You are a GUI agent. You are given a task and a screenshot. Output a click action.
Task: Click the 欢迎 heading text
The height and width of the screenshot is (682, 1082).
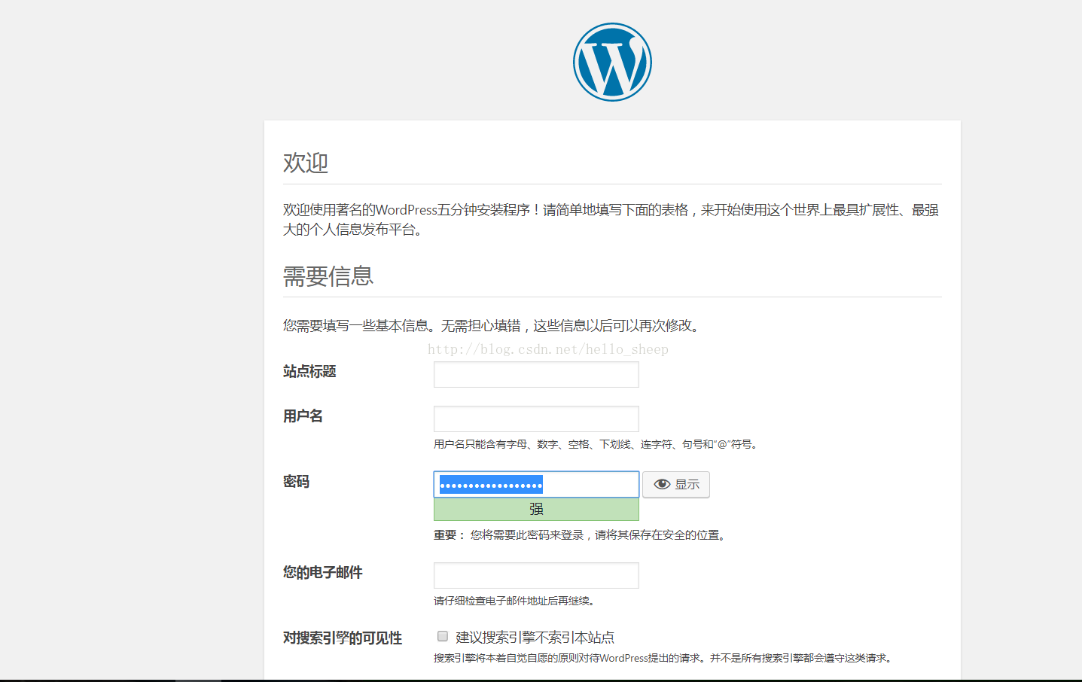[x=306, y=163]
